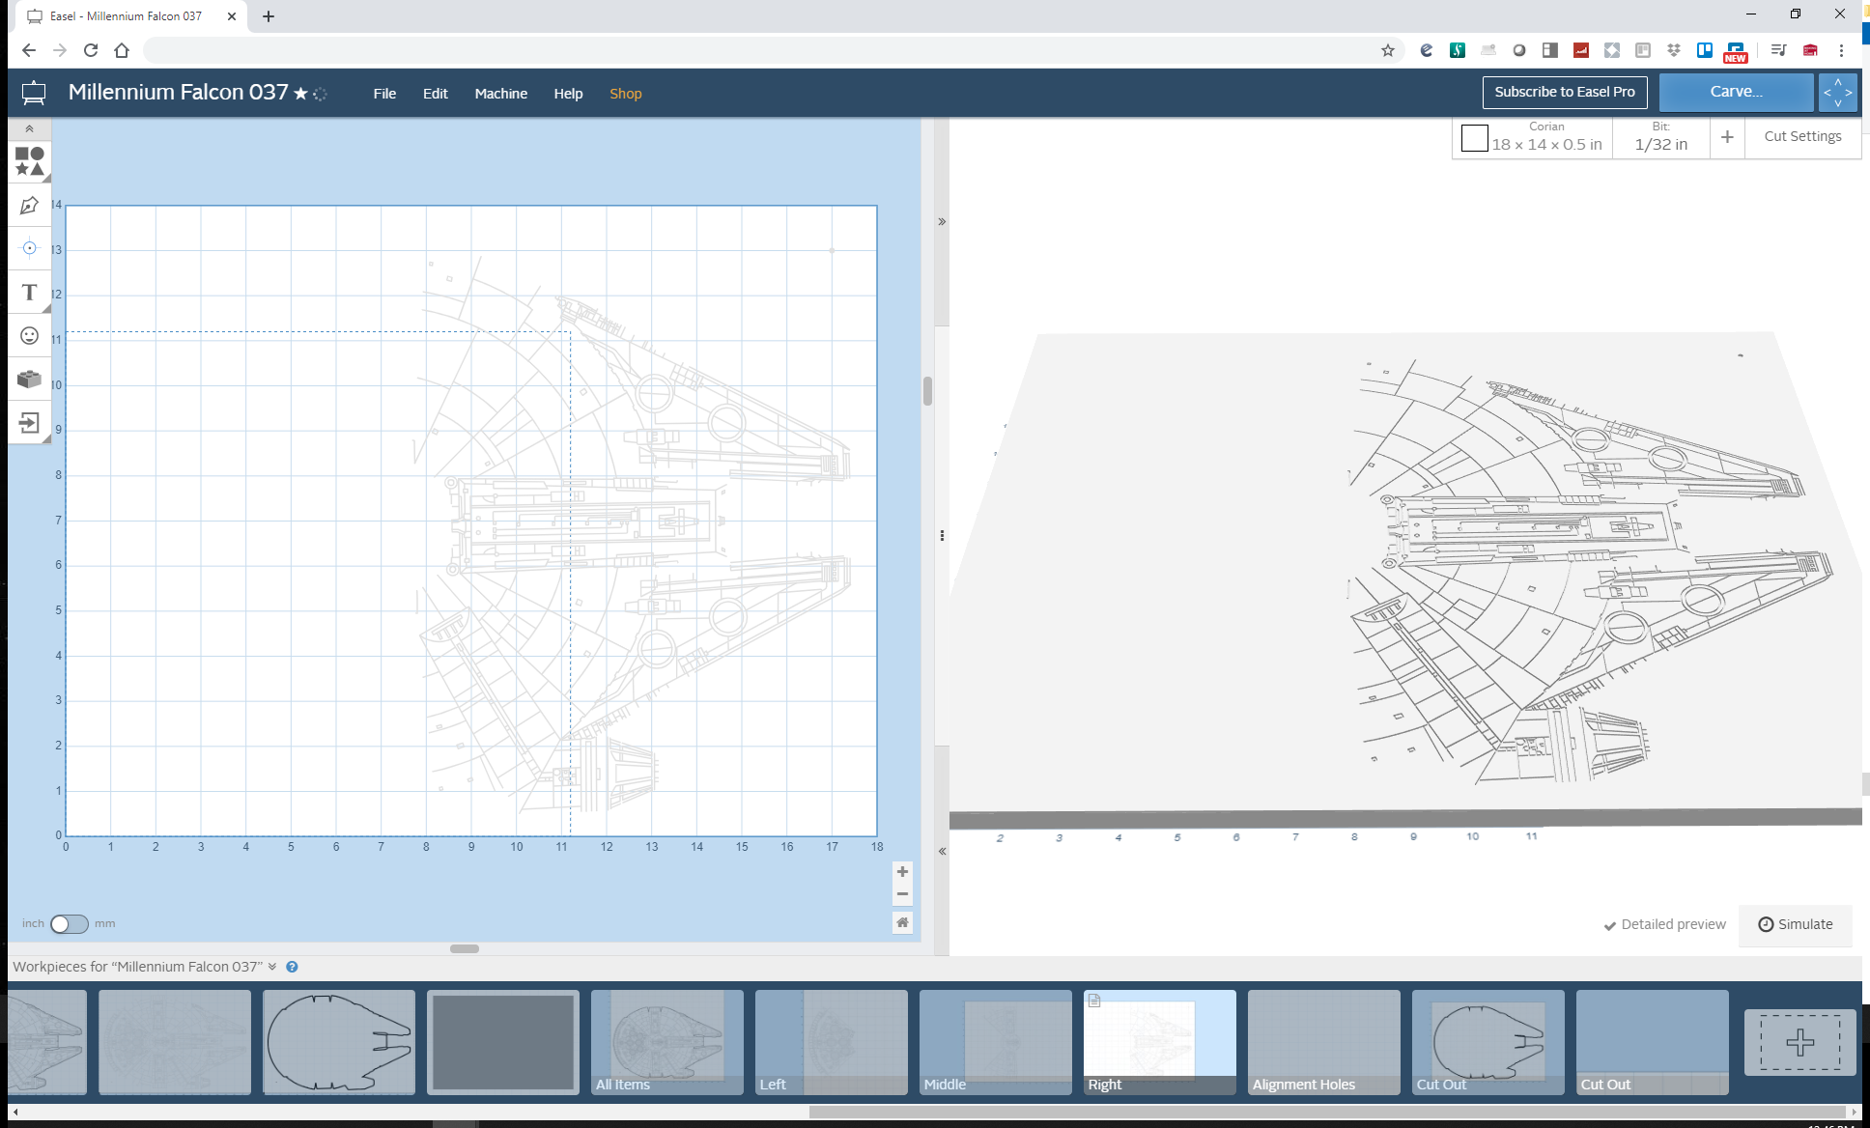The image size is (1870, 1128).
Task: Select the Text tool
Action: 29,292
